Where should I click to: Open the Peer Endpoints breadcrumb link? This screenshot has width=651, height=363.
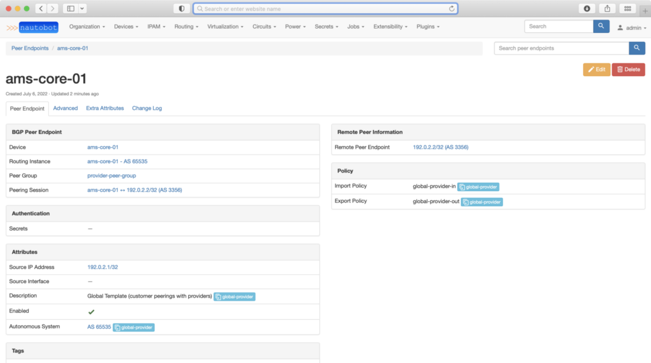pos(30,48)
